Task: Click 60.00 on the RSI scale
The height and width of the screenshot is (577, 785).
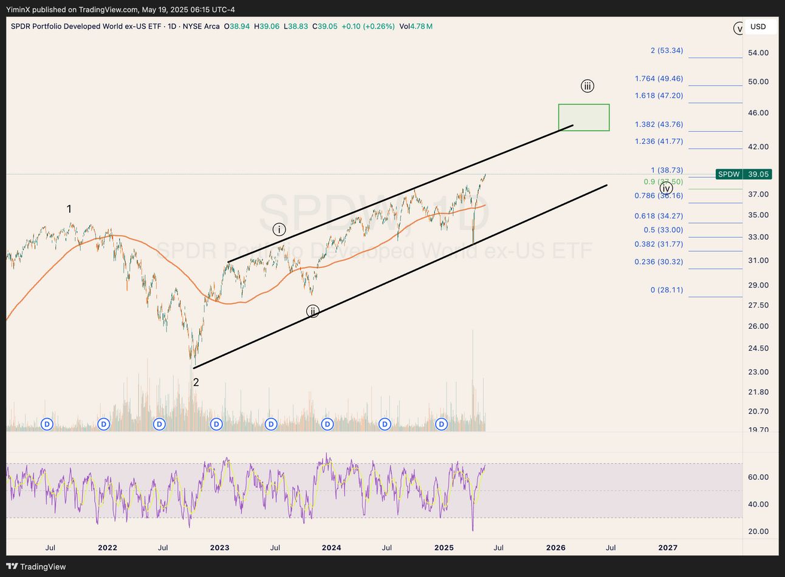Action: coord(758,477)
